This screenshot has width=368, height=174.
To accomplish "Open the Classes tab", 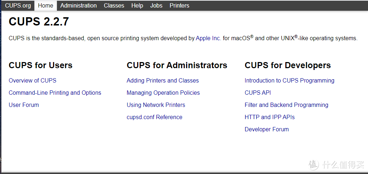I will pos(114,6).
